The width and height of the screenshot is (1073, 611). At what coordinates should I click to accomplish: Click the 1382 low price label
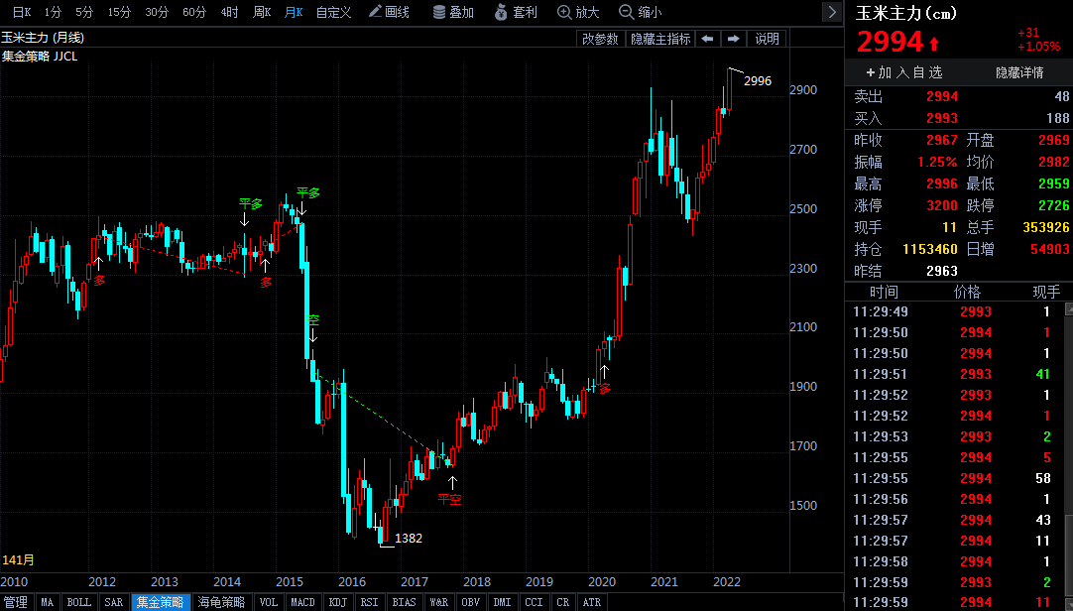[x=409, y=539]
